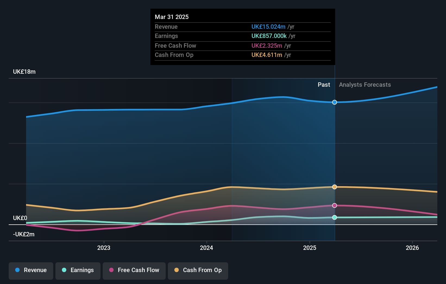Toggle the Free Cash Flow legend button
The width and height of the screenshot is (446, 284).
[134, 271]
